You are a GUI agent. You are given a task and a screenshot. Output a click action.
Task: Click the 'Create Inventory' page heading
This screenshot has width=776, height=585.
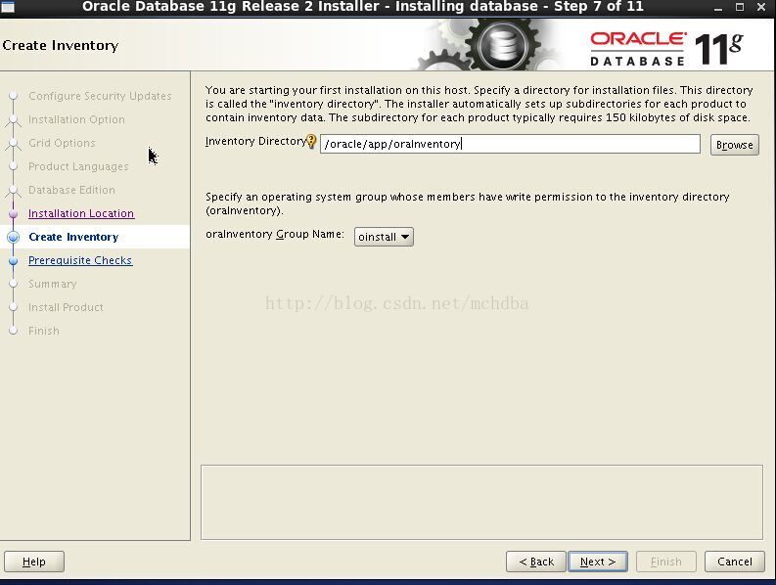coord(61,46)
